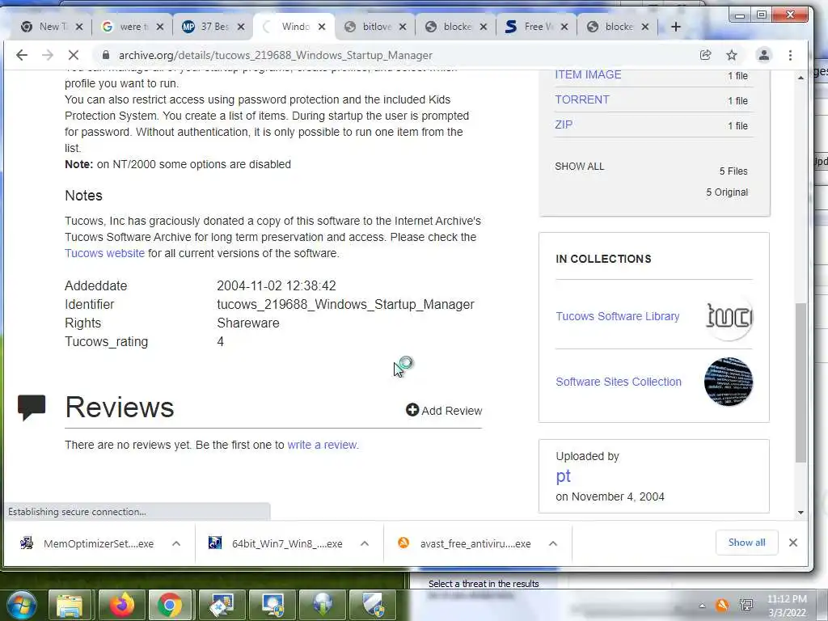The width and height of the screenshot is (828, 621).
Task: Stop page loading with the X button
Action: [74, 55]
